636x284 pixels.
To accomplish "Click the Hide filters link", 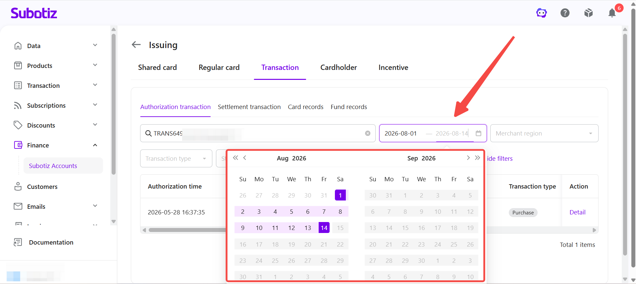I will pyautogui.click(x=500, y=158).
